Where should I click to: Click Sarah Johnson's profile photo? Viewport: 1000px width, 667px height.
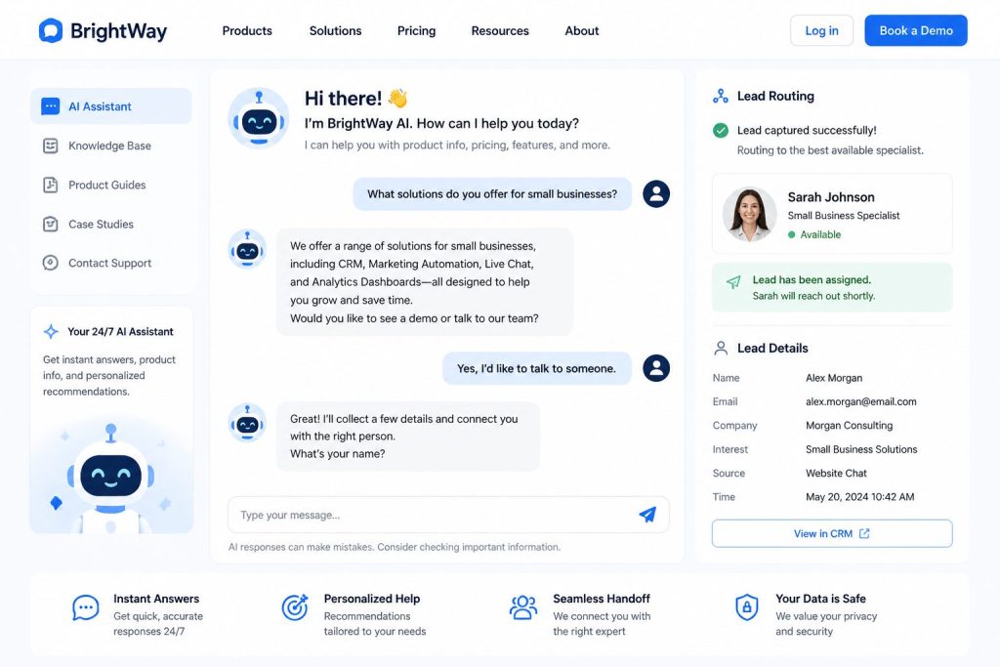[x=750, y=214]
